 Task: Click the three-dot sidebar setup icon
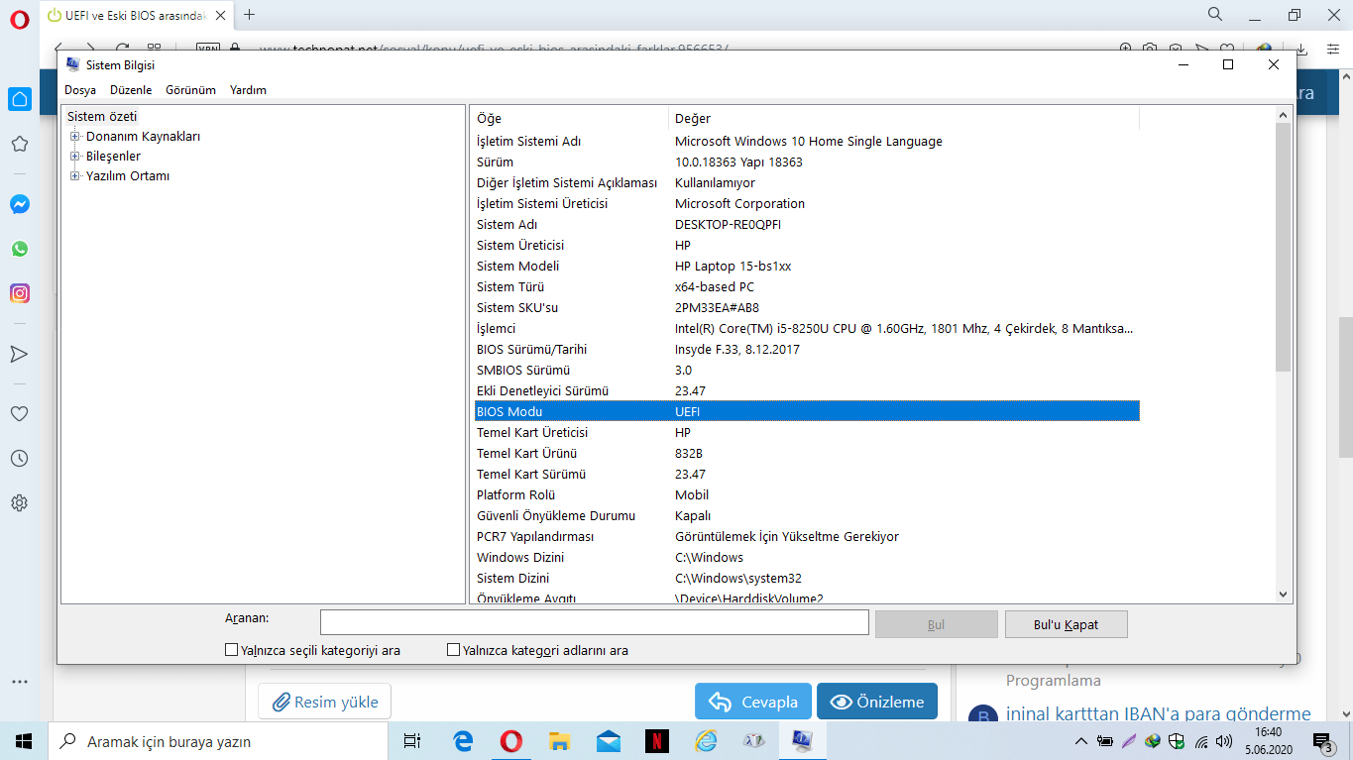click(x=20, y=682)
